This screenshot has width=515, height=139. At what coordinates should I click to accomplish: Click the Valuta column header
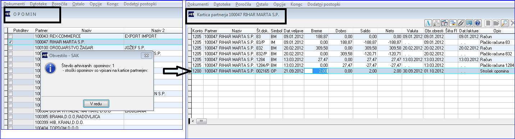[413, 31]
